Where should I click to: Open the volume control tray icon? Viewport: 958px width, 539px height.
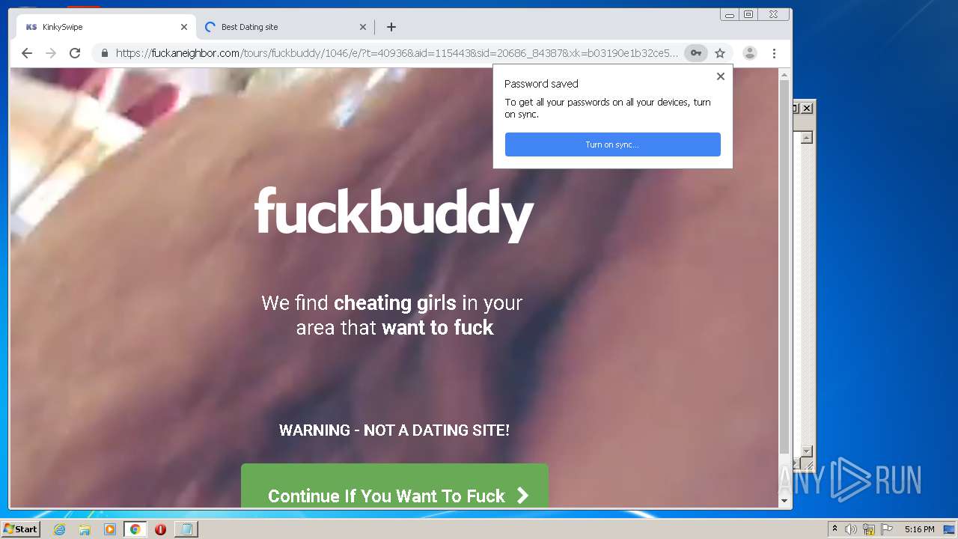[x=851, y=529]
